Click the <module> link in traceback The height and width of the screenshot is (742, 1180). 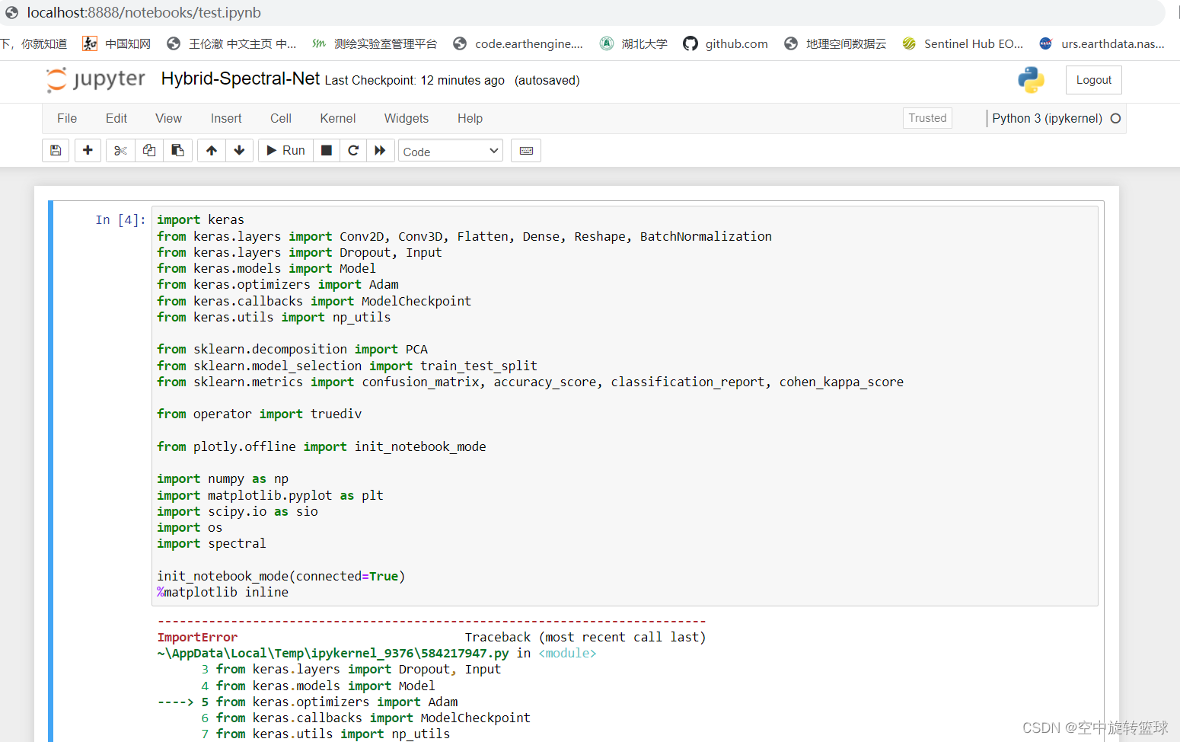point(568,654)
